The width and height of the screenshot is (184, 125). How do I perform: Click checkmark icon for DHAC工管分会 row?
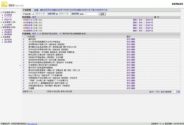[24, 75]
